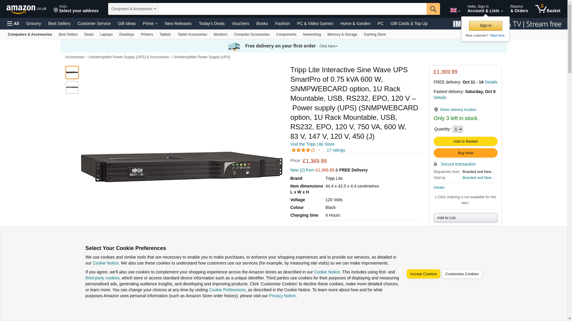This screenshot has width=572, height=321.
Task: Open the Quantity dropdown
Action: click(x=458, y=129)
